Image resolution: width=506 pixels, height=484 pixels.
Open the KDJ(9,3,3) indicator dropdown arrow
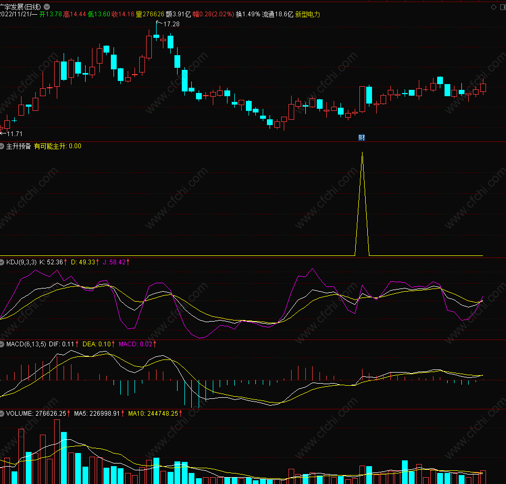coord(2,262)
